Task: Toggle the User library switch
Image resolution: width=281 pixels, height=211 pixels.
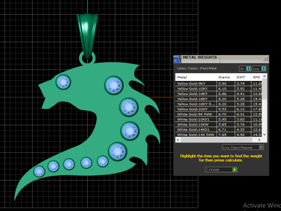Action: coord(259,69)
